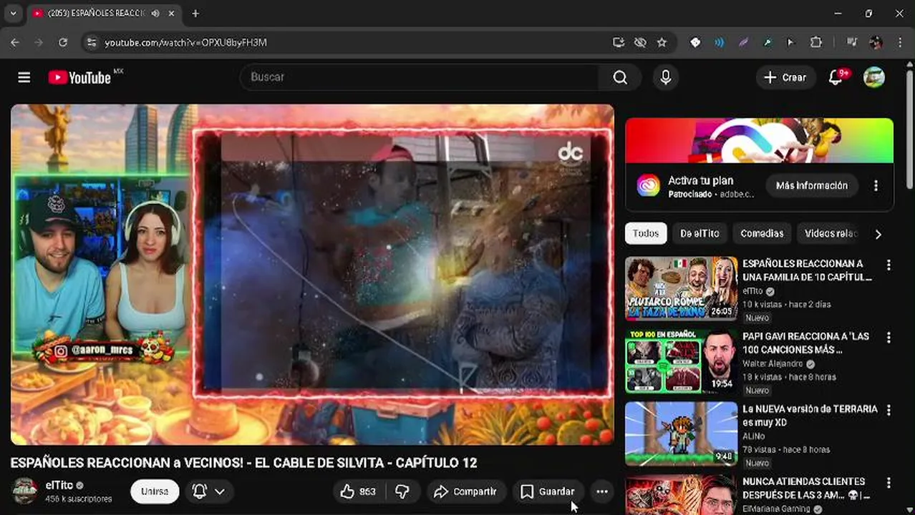Open more actions under the video

tap(602, 491)
